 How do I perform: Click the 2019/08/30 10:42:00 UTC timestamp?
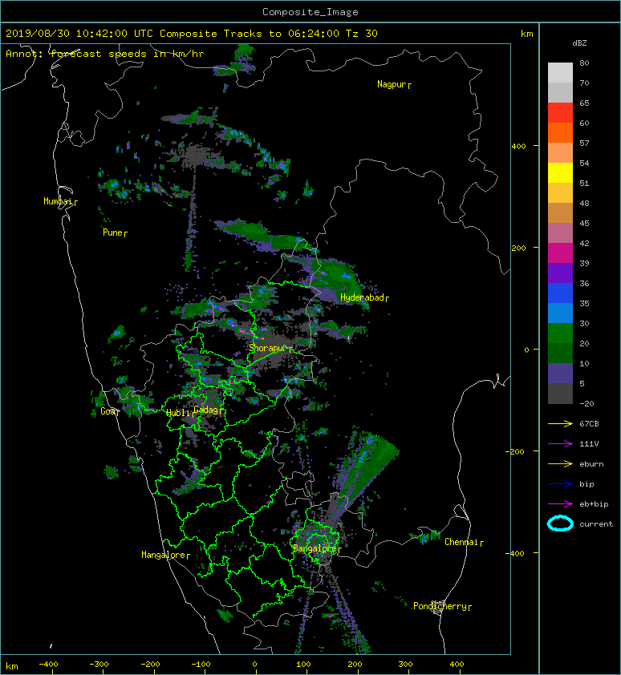tap(79, 34)
